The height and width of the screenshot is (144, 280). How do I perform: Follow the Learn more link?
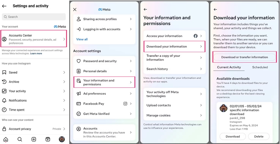(x=36, y=53)
